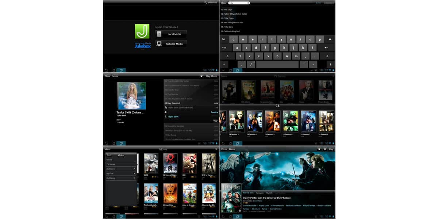Open 24 Season 7 poster
The image size is (438, 219).
point(308,121)
